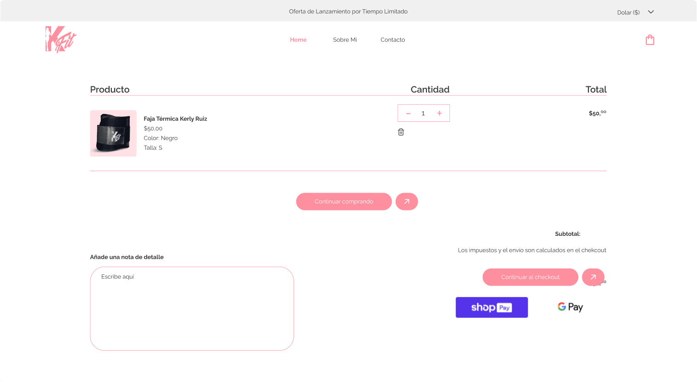The image size is (697, 382).
Task: Increase quantity with the plus icon
Action: tap(439, 113)
